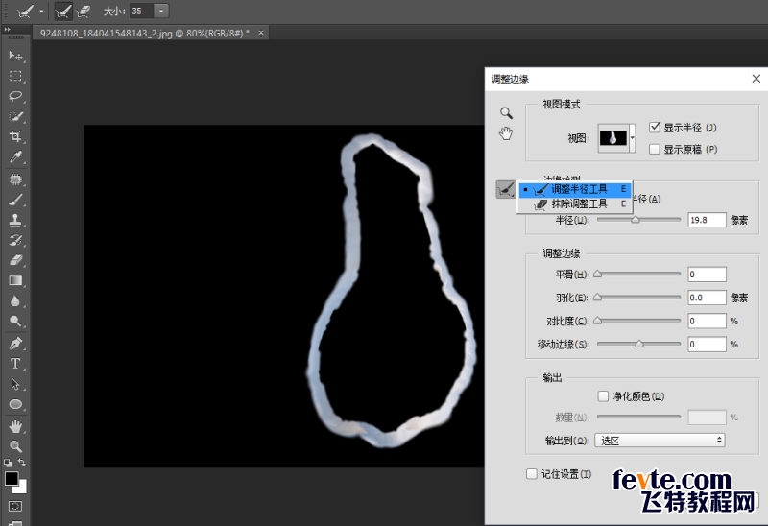This screenshot has height=526, width=768.
Task: Toggle Quick Mask mode icon
Action: pyautogui.click(x=15, y=506)
